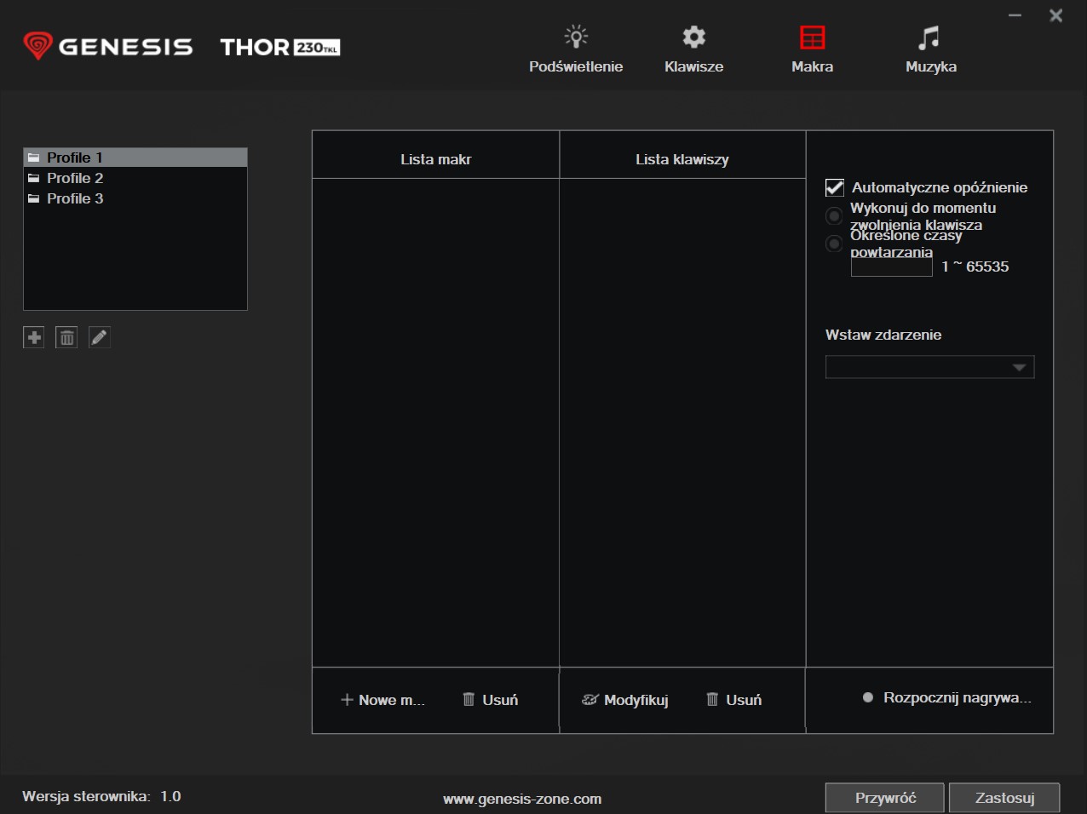Click the edit profile pencil icon
The image size is (1087, 814).
pos(100,338)
